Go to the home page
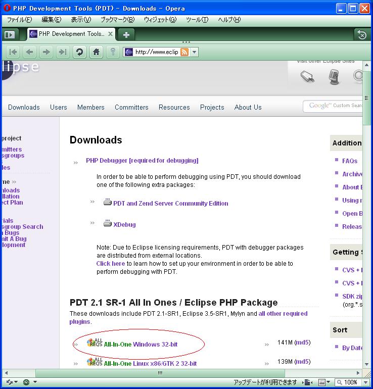Viewport: 373px width, 389px height. [x=96, y=52]
